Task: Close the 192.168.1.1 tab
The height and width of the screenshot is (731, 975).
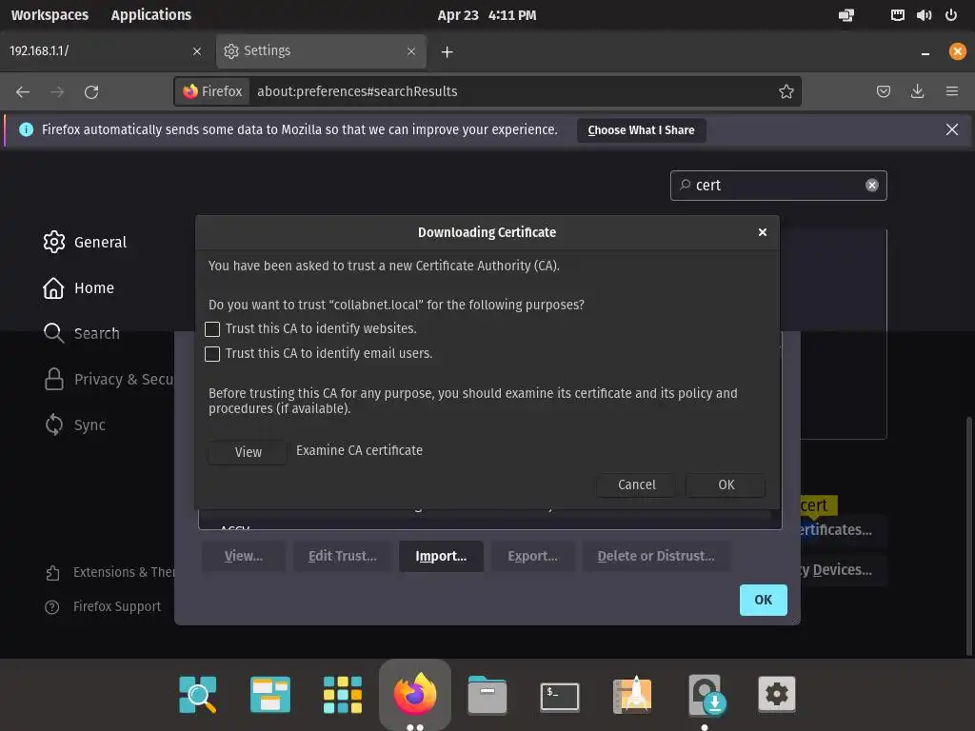Action: pos(197,51)
